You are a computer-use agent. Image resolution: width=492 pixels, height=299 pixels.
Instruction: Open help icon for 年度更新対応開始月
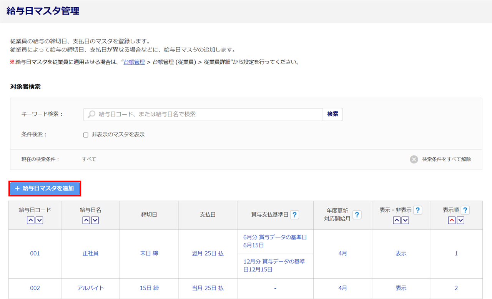coord(357,215)
